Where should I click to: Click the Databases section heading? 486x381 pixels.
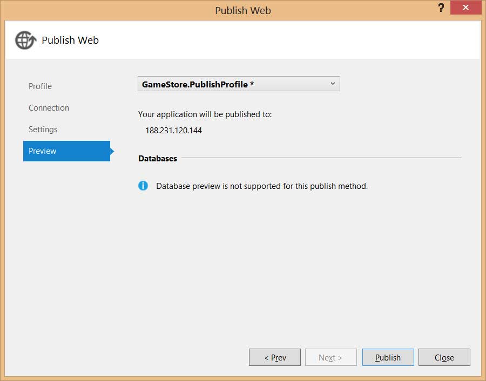click(x=158, y=159)
